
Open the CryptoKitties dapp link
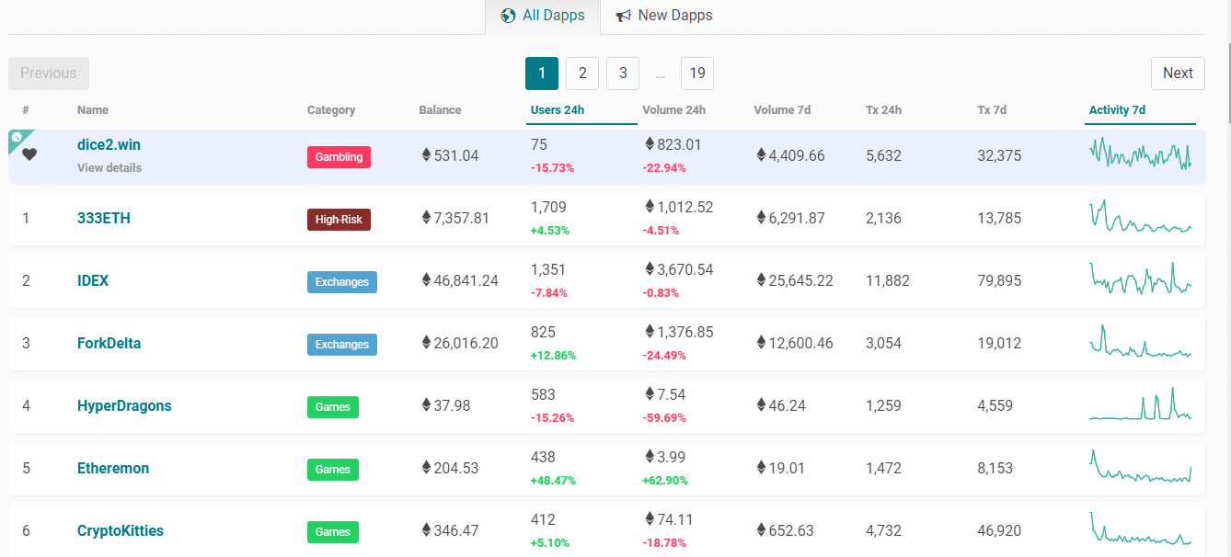[x=121, y=531]
